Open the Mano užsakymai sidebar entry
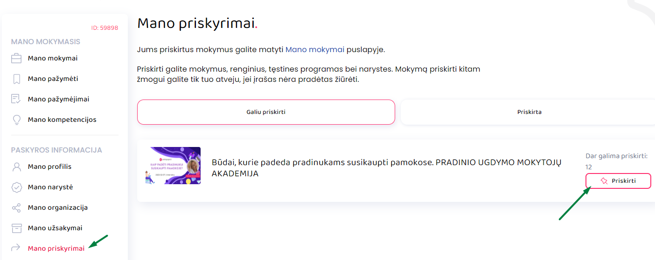 55,228
